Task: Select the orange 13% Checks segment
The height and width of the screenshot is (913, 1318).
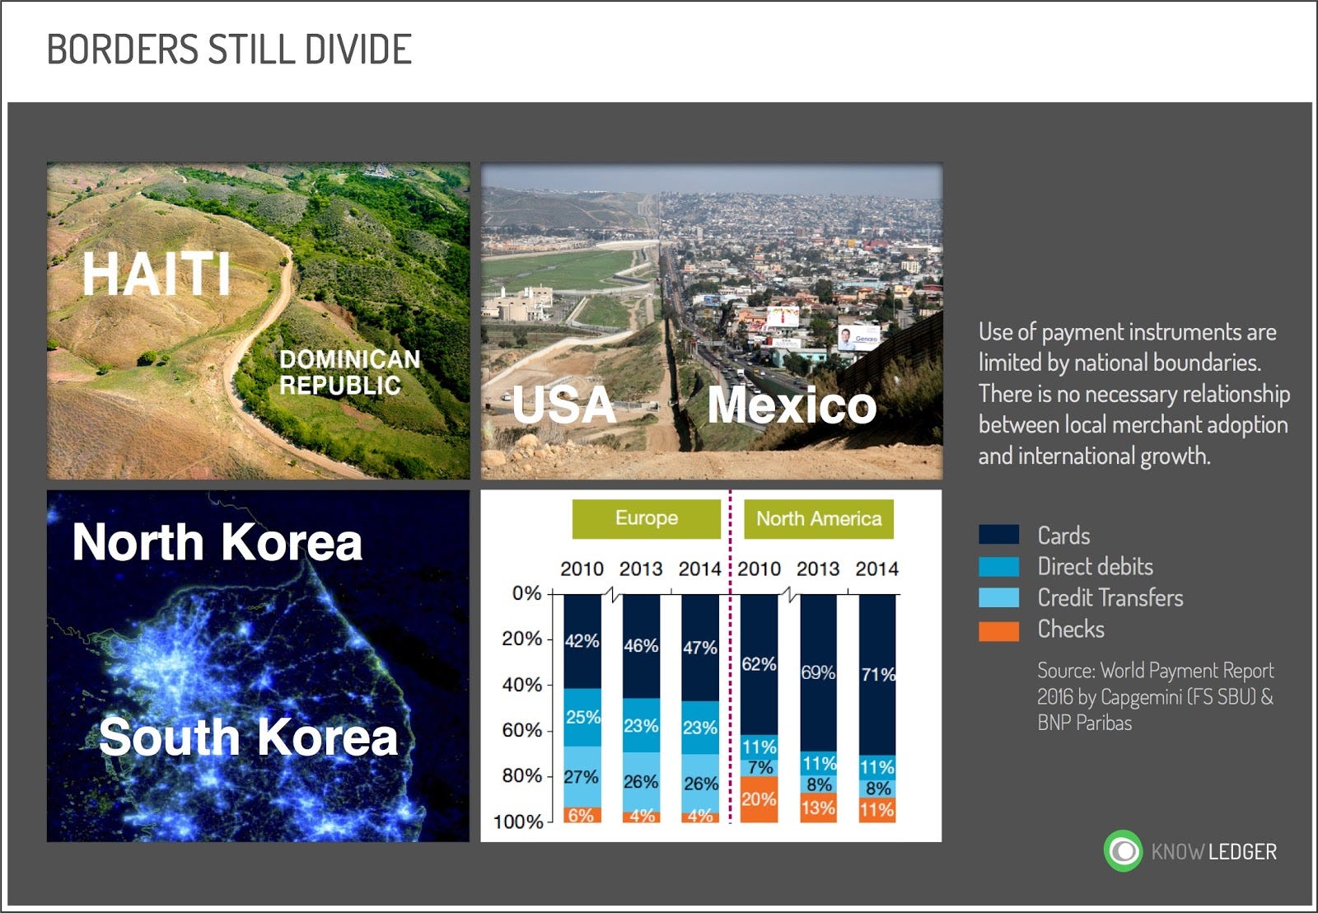Action: [x=818, y=808]
